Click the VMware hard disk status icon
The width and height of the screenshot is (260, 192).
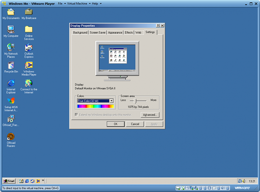[x=178, y=188]
